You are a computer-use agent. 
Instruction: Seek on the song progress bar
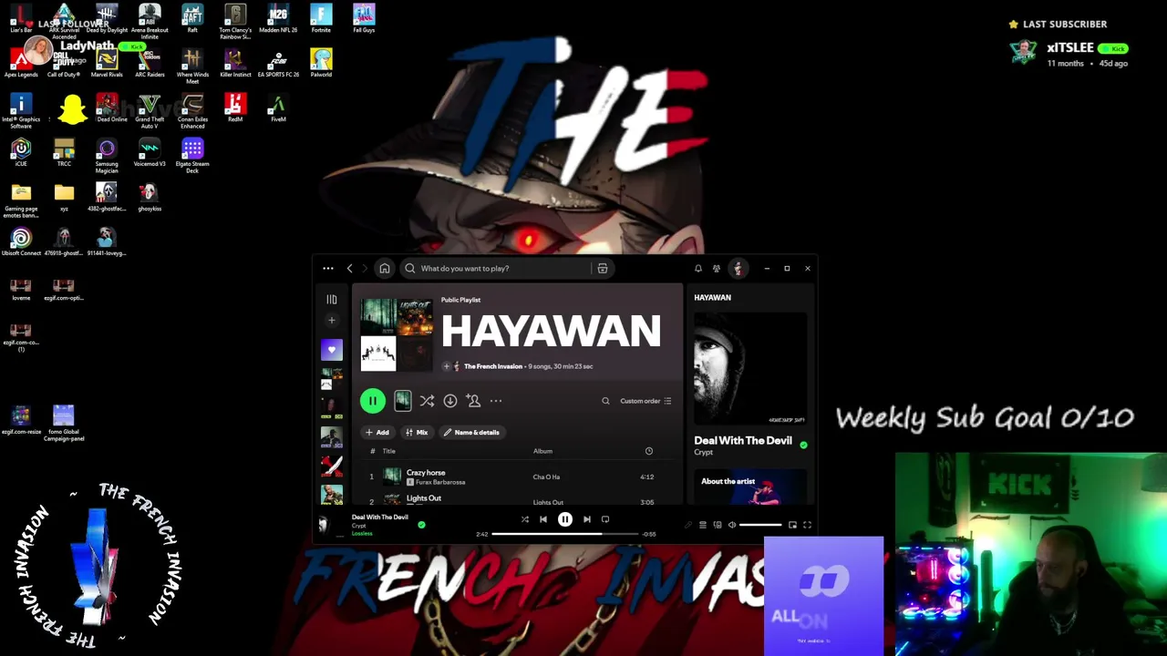point(565,534)
